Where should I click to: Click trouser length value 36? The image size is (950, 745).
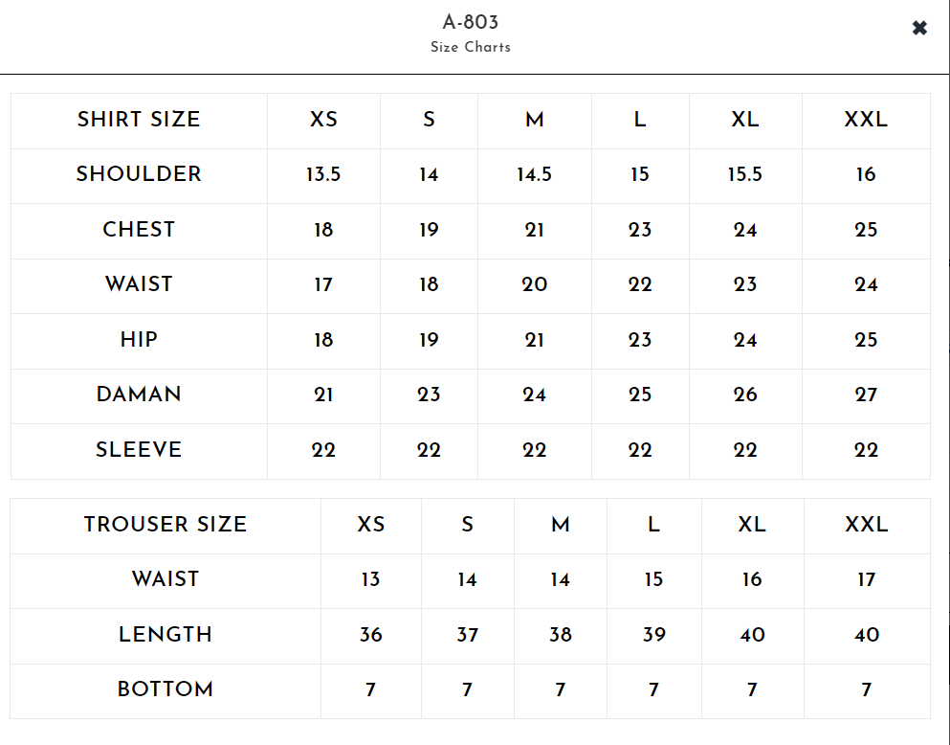click(x=370, y=635)
